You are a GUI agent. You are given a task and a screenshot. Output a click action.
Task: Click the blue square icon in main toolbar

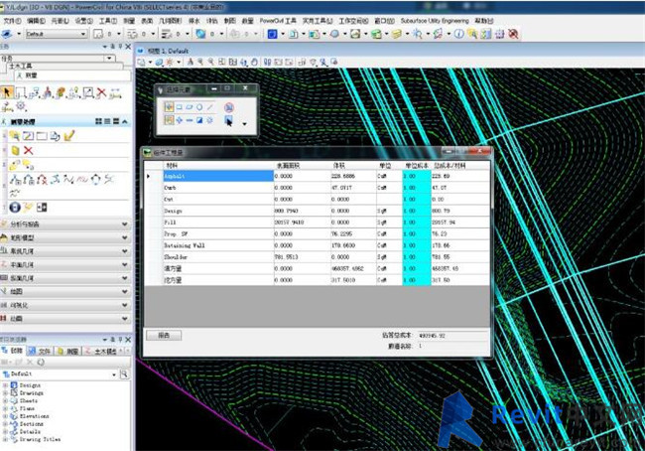coord(272,34)
